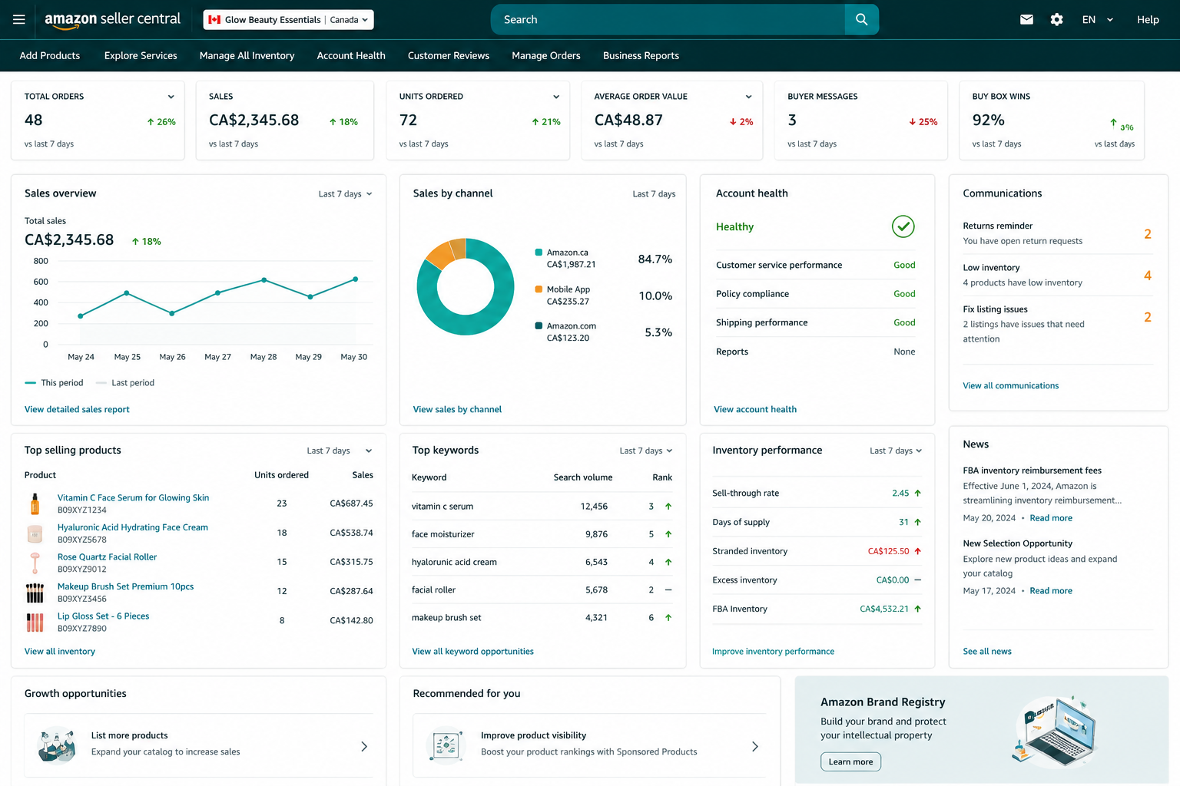Click the rank up arrow for face moisturizer
The height and width of the screenshot is (786, 1180).
[668, 534]
